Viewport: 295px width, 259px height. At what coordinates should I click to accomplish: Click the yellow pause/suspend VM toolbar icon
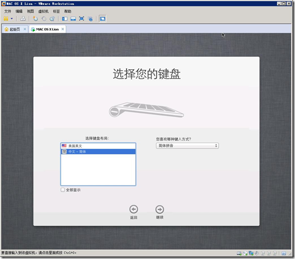6,18
